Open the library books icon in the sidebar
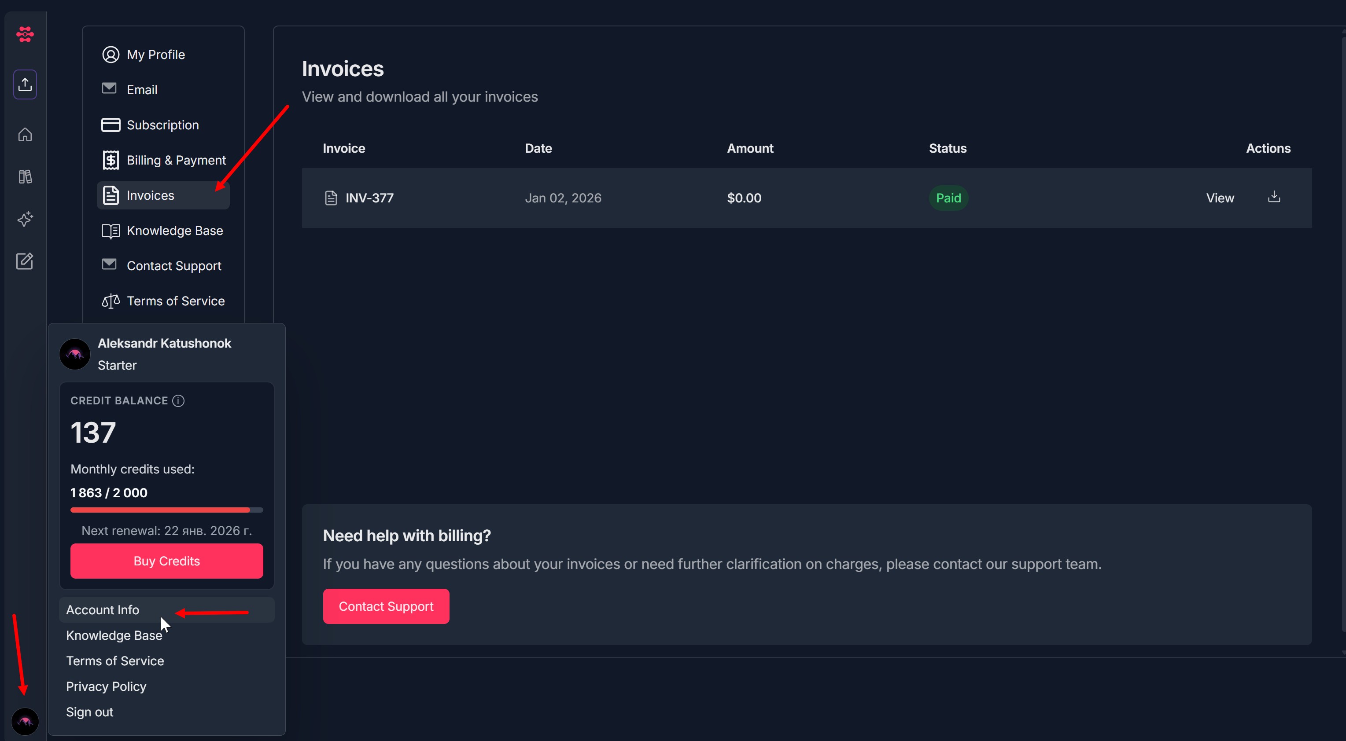This screenshot has width=1346, height=741. click(25, 177)
